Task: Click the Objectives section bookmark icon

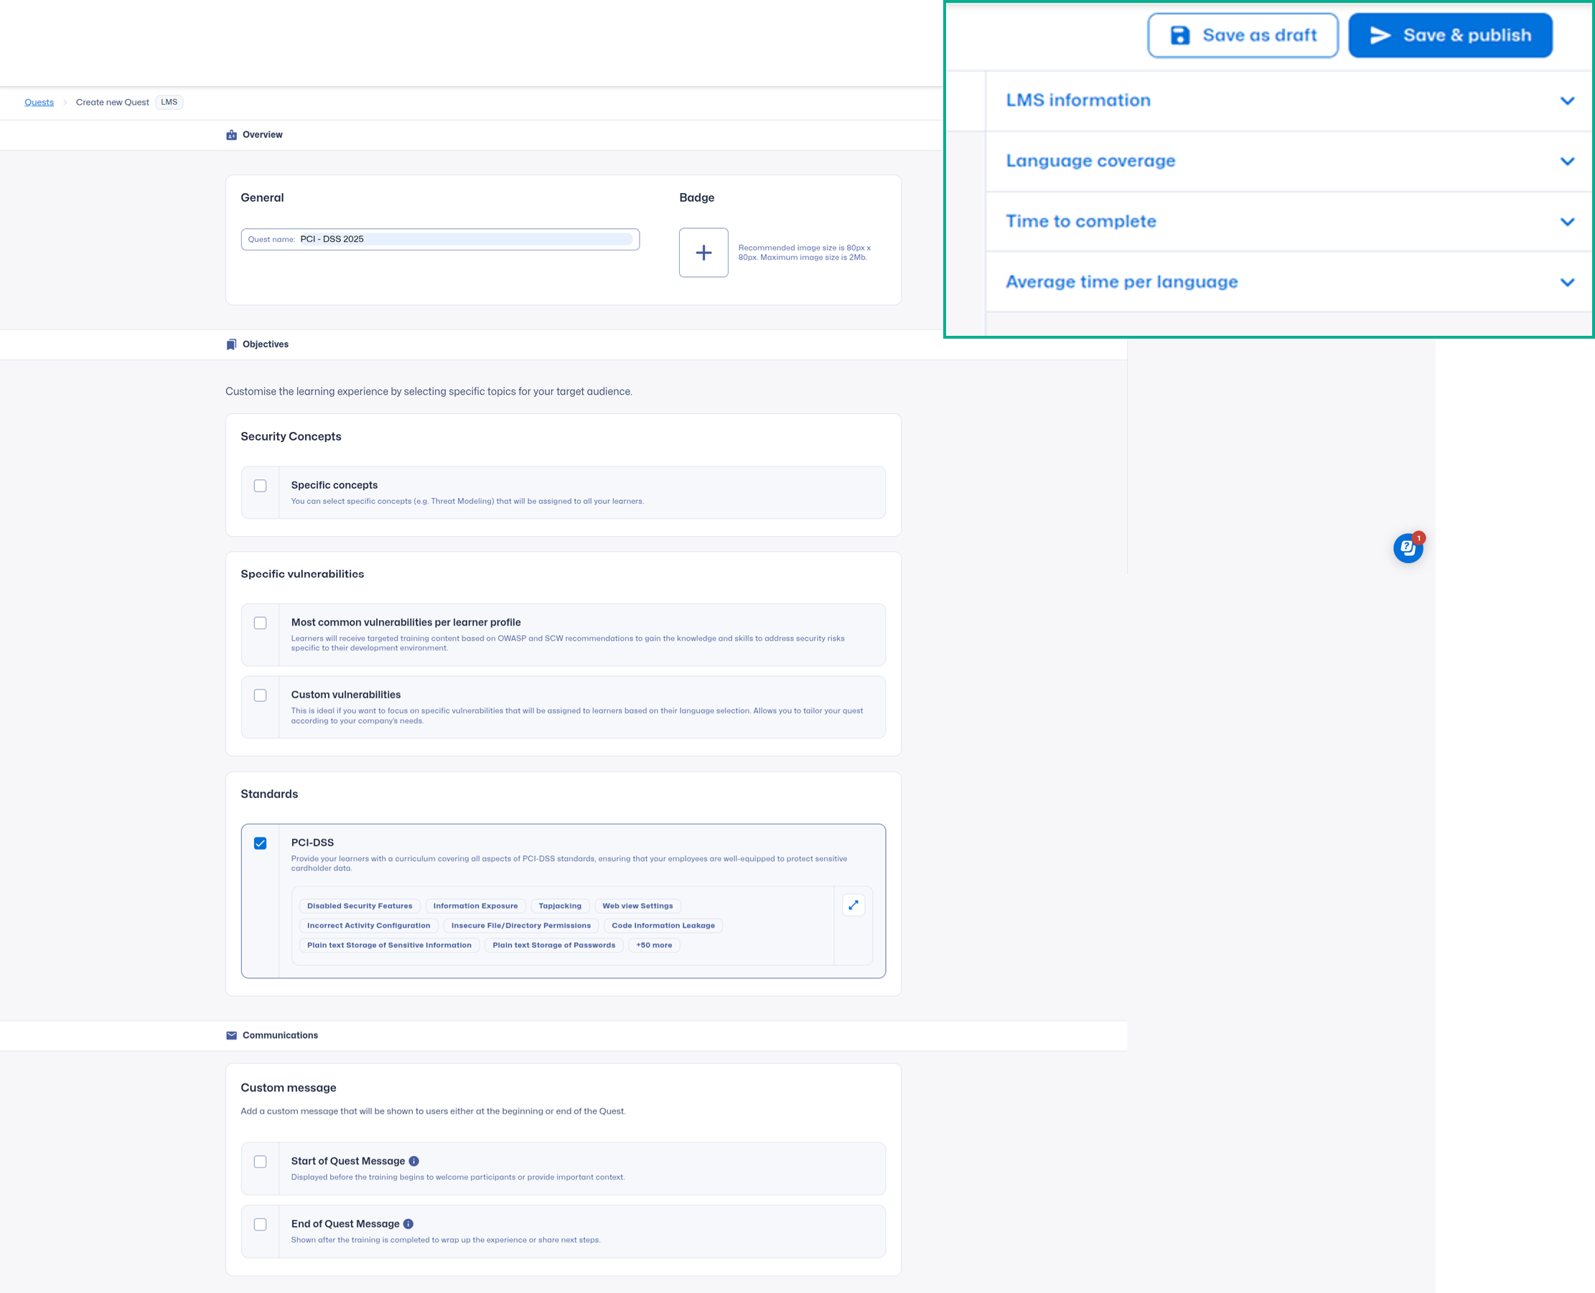Action: [x=232, y=344]
